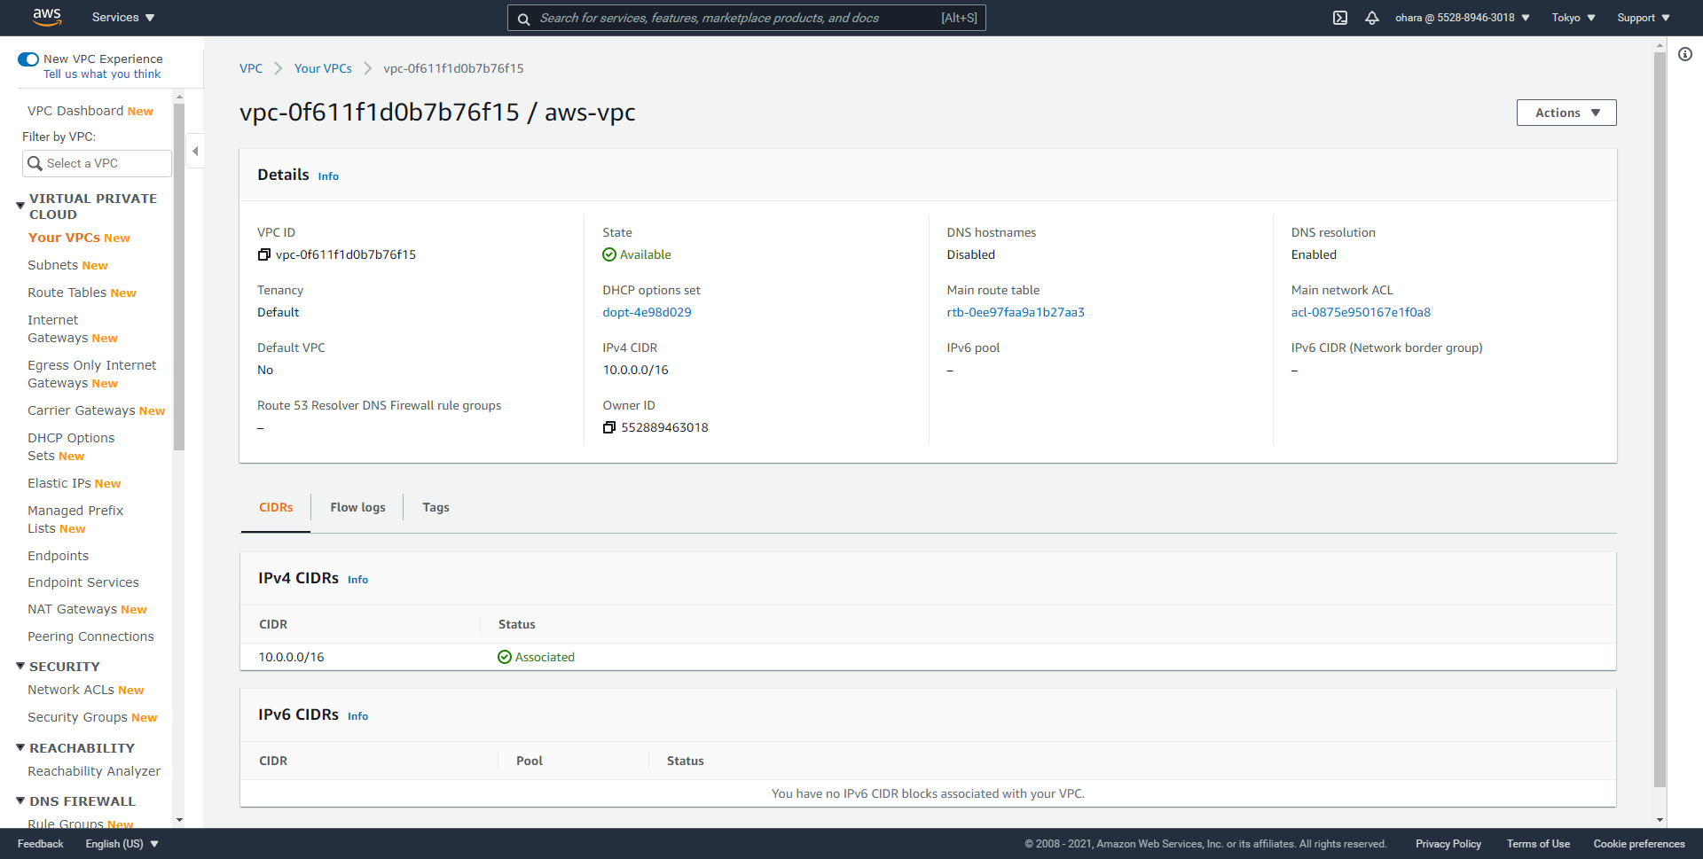The height and width of the screenshot is (859, 1703).
Task: Click the Your VPCs breadcrumb link
Action: (323, 68)
